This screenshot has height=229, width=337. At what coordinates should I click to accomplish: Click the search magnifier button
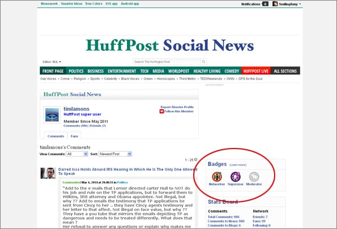203,62
